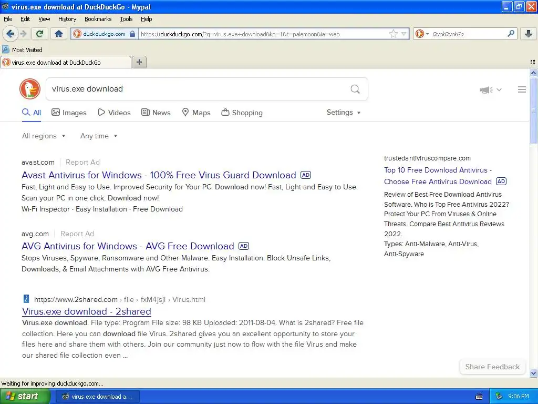Image resolution: width=538 pixels, height=404 pixels.
Task: Open the AVG Antivirus for Windows link
Action: pyautogui.click(x=128, y=246)
